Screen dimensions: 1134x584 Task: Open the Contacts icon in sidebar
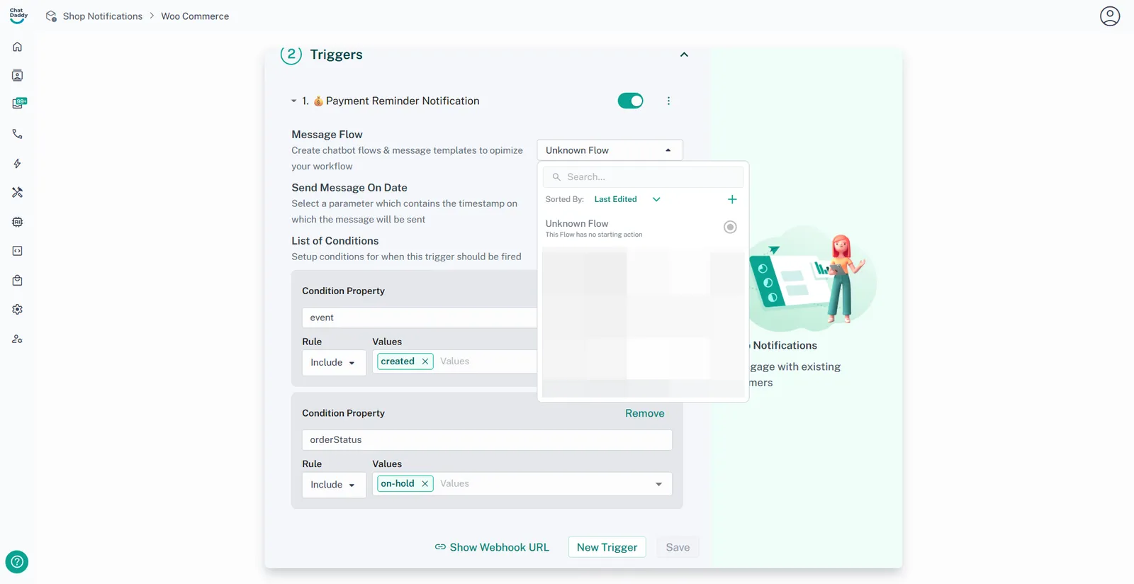tap(18, 76)
